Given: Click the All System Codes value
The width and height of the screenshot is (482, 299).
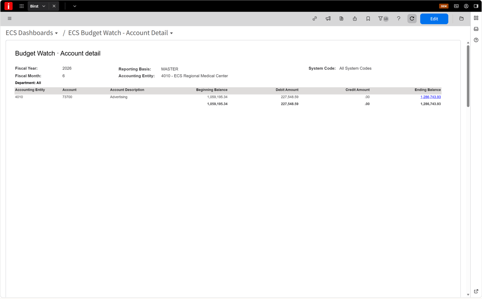Looking at the screenshot, I should tap(355, 69).
